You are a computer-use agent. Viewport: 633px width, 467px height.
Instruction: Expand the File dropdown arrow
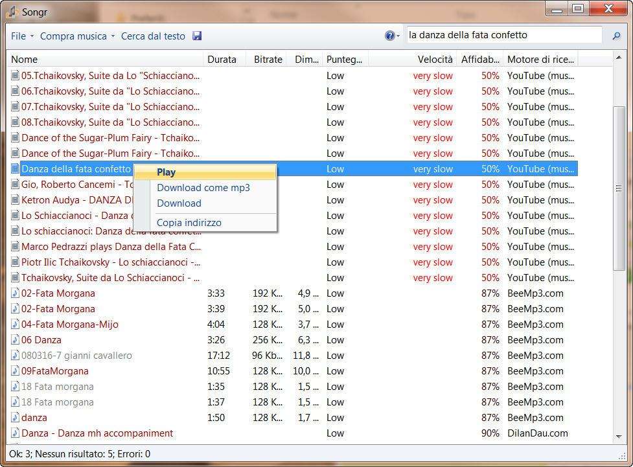32,36
